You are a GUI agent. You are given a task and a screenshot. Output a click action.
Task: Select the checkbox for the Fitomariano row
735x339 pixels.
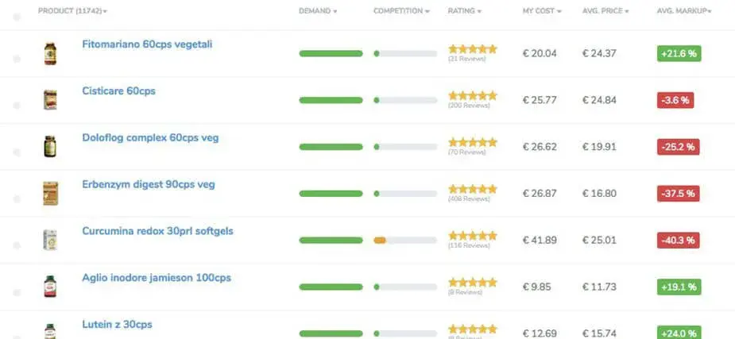[x=17, y=59]
